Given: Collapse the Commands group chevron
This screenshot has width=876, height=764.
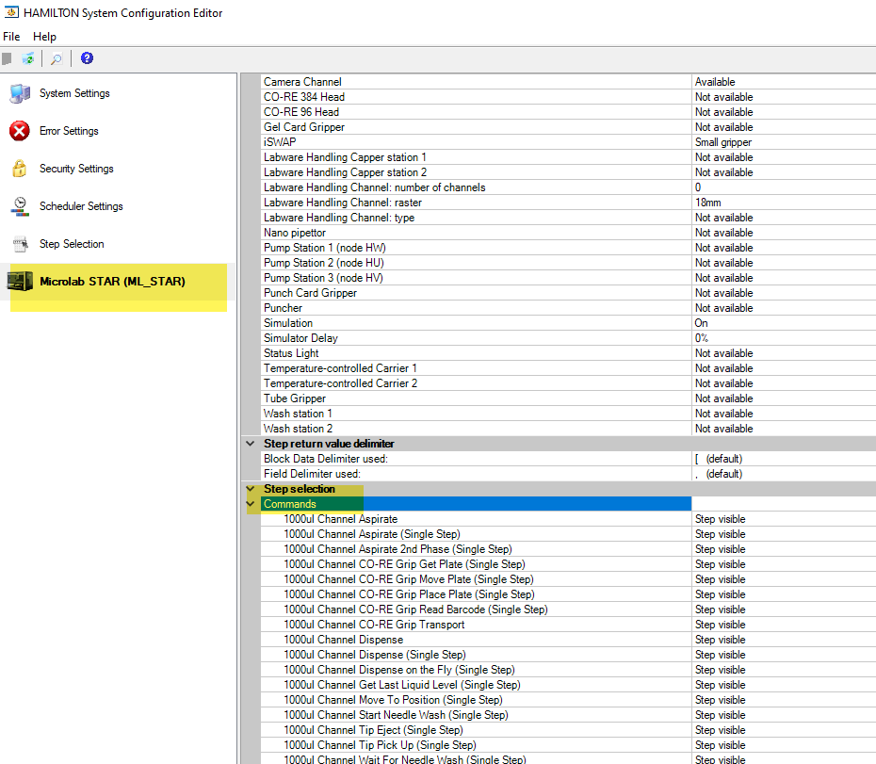Looking at the screenshot, I should pyautogui.click(x=251, y=504).
